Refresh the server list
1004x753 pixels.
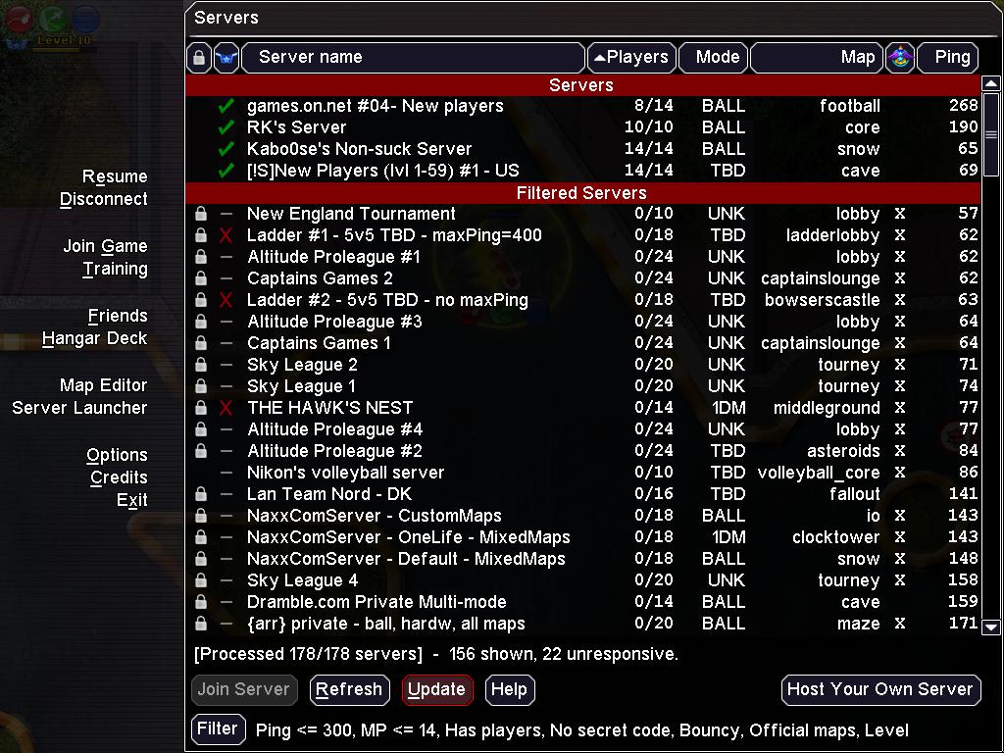pos(350,689)
